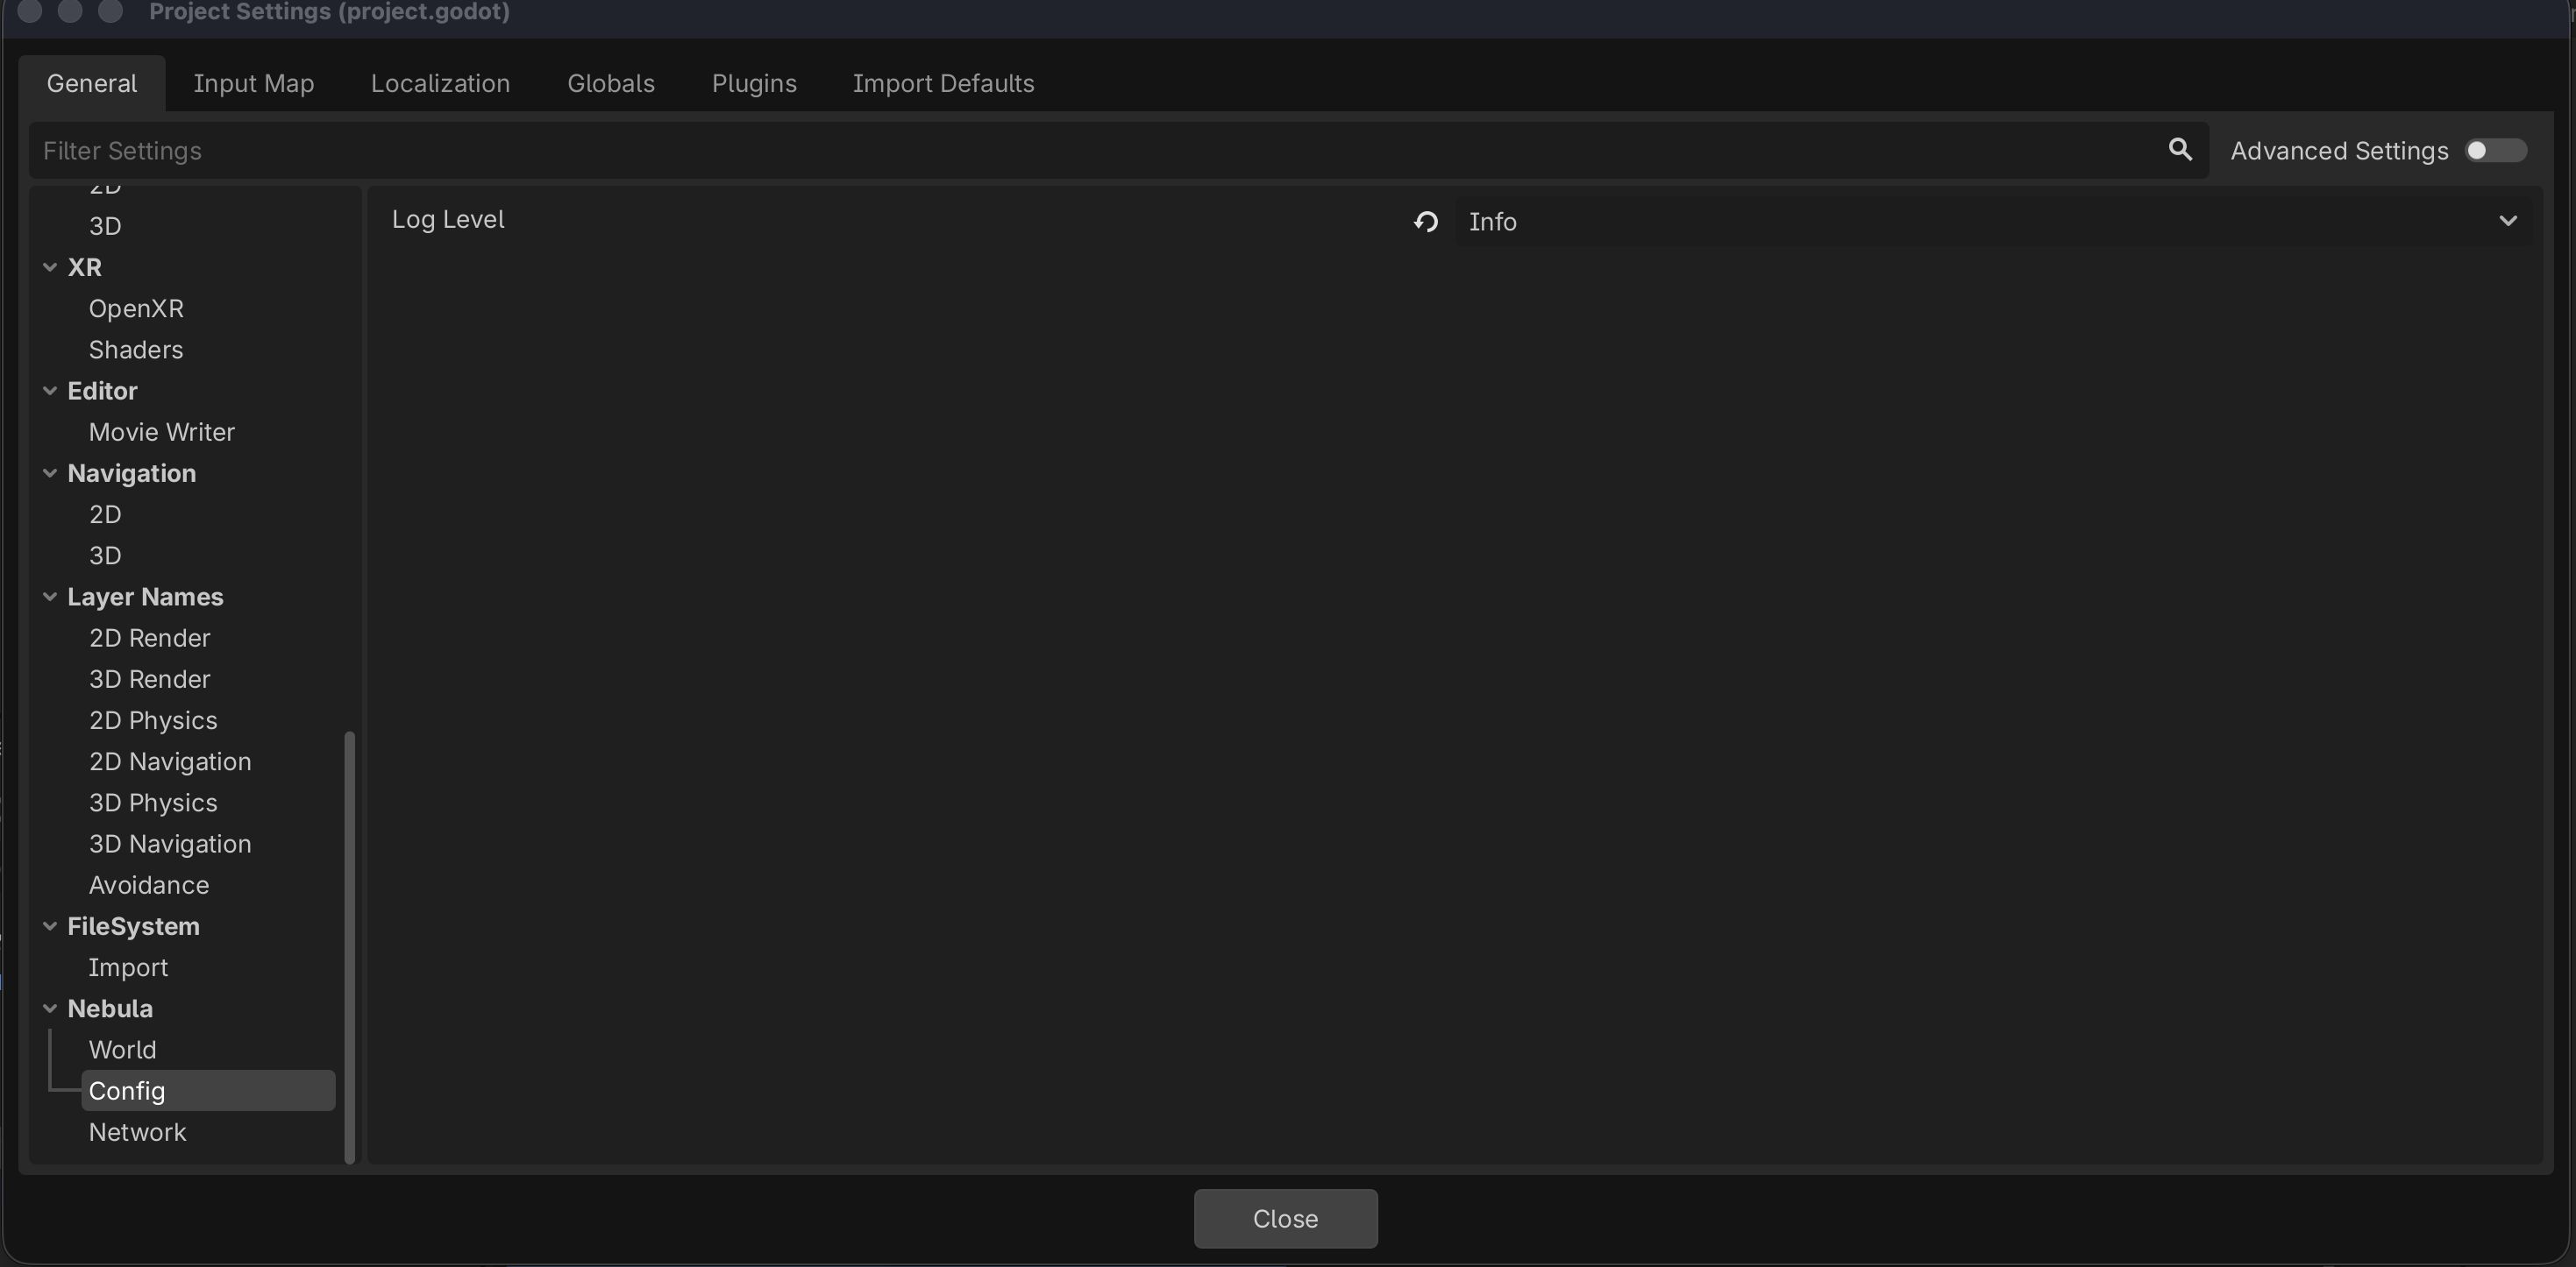The image size is (2576, 1267).
Task: Select World under Nebula
Action: (122, 1051)
